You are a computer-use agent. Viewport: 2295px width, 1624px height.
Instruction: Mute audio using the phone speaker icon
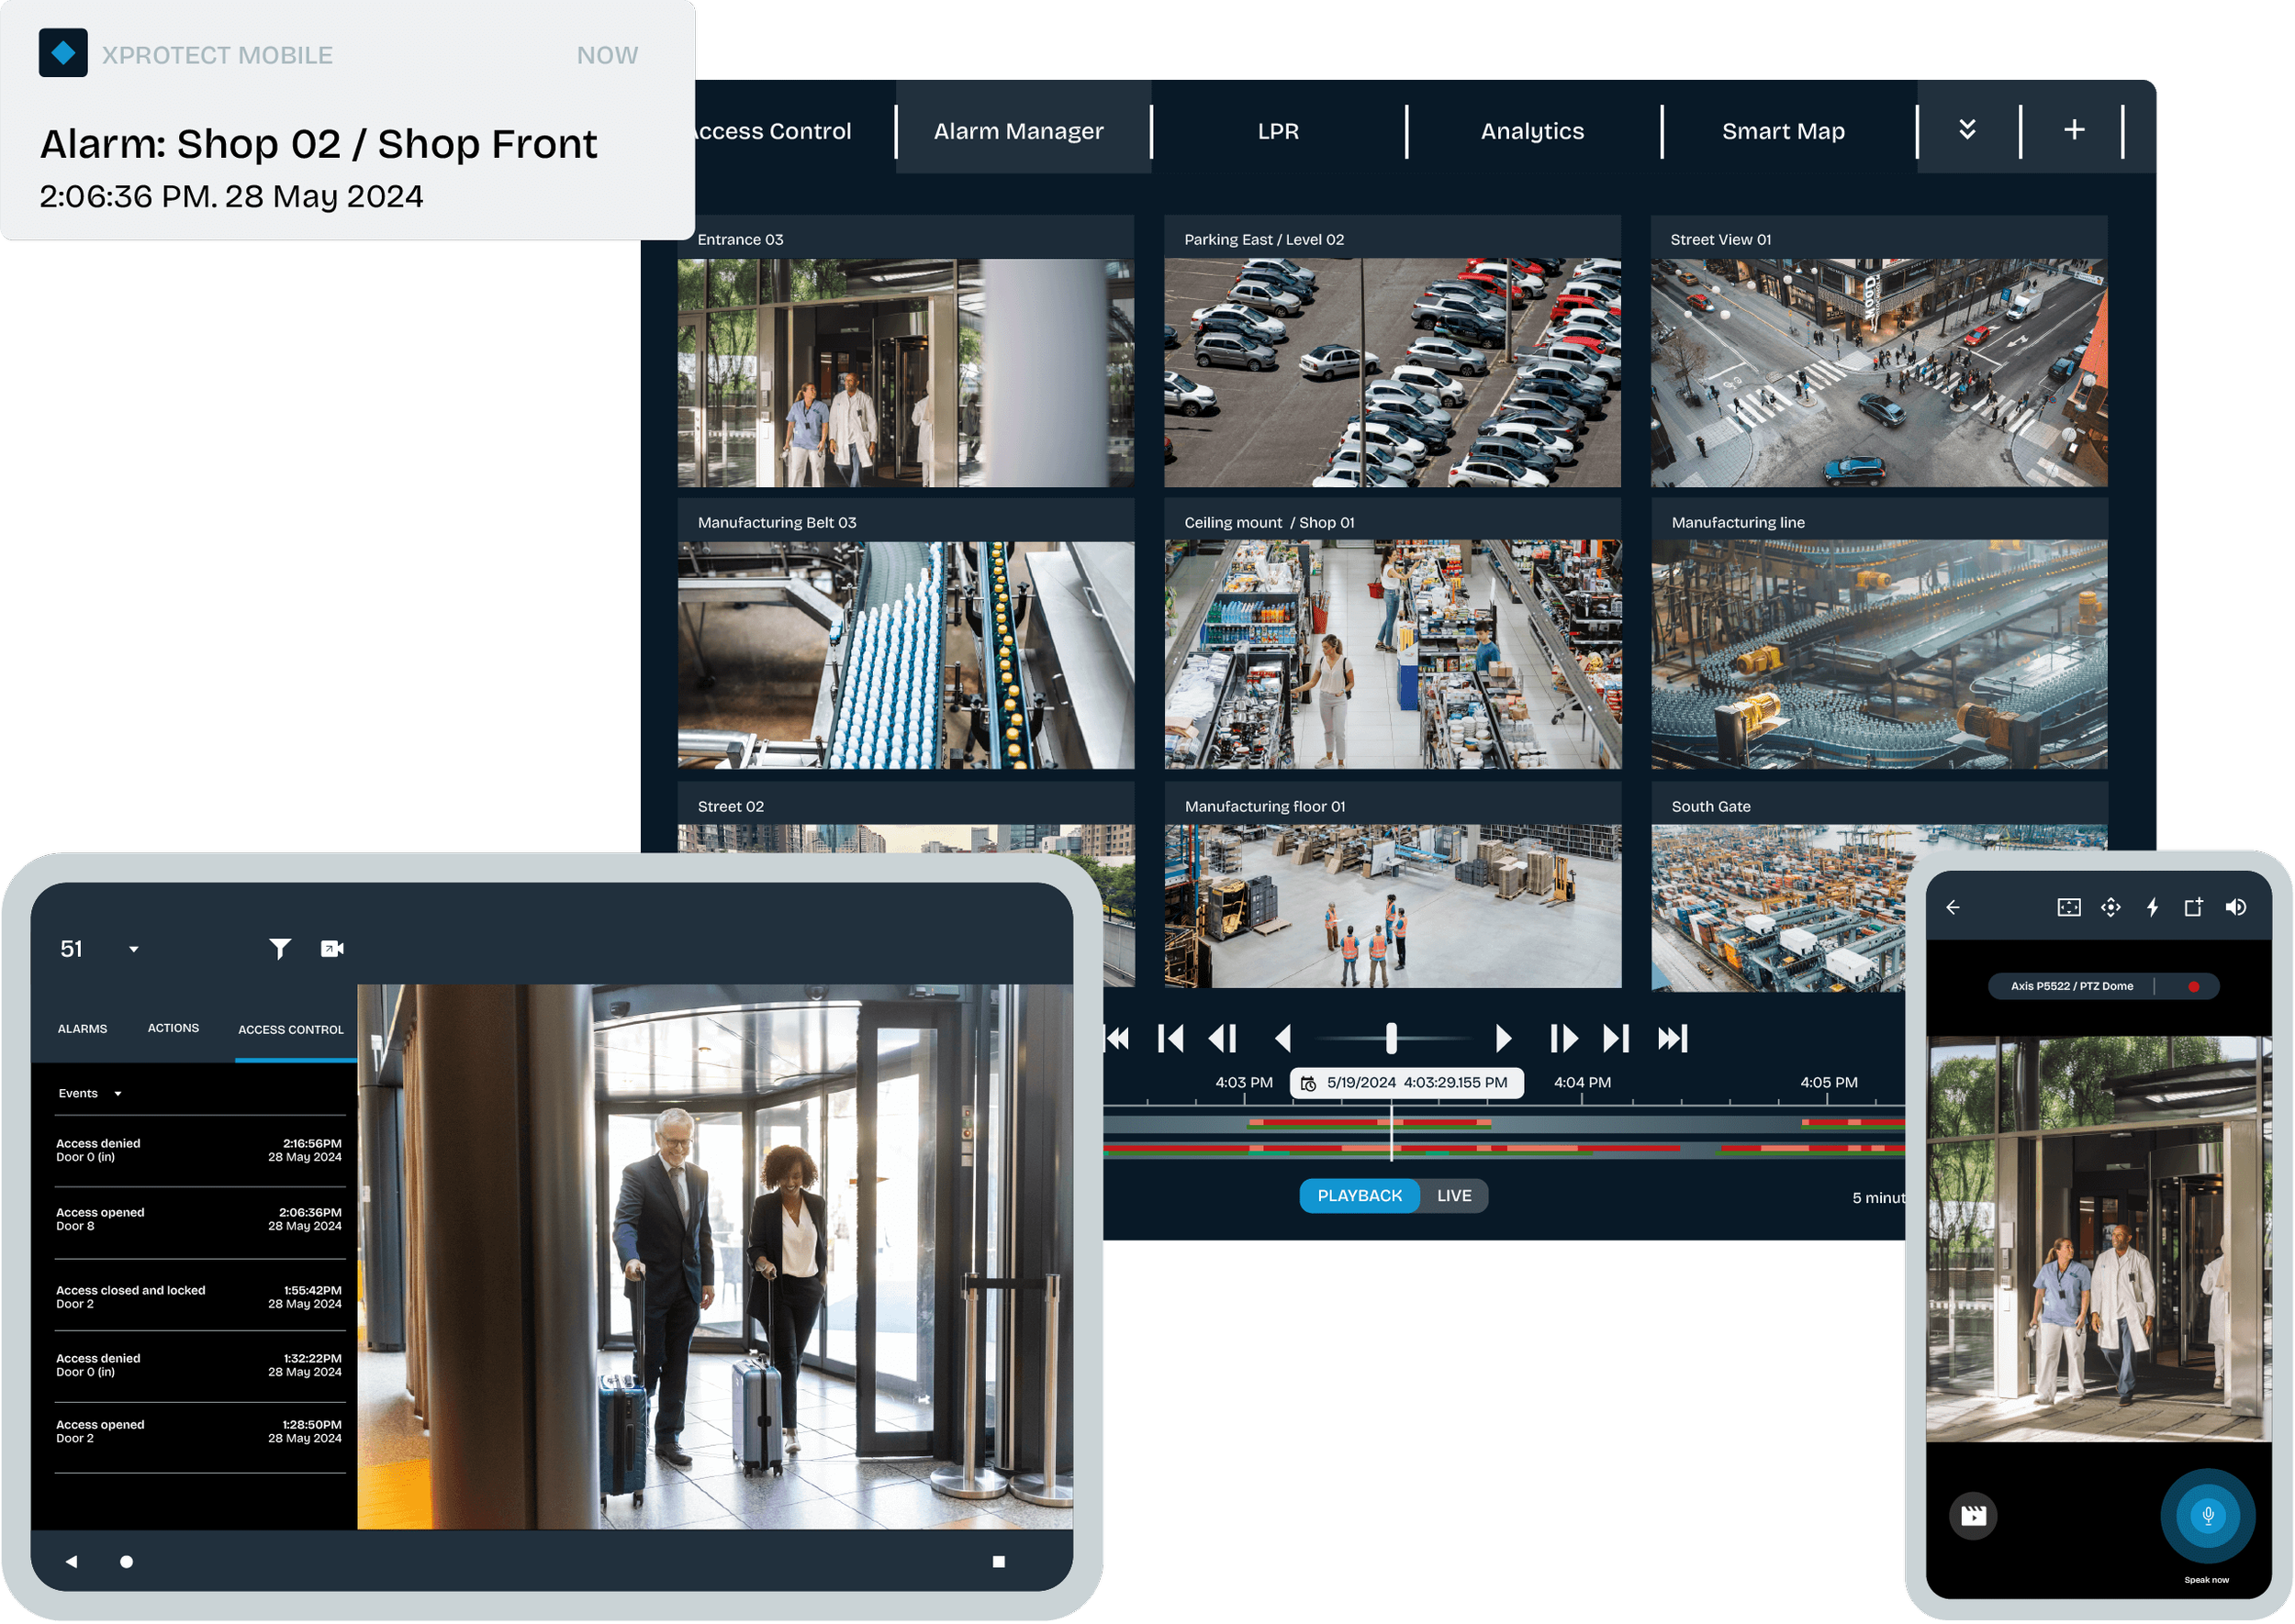[2237, 907]
